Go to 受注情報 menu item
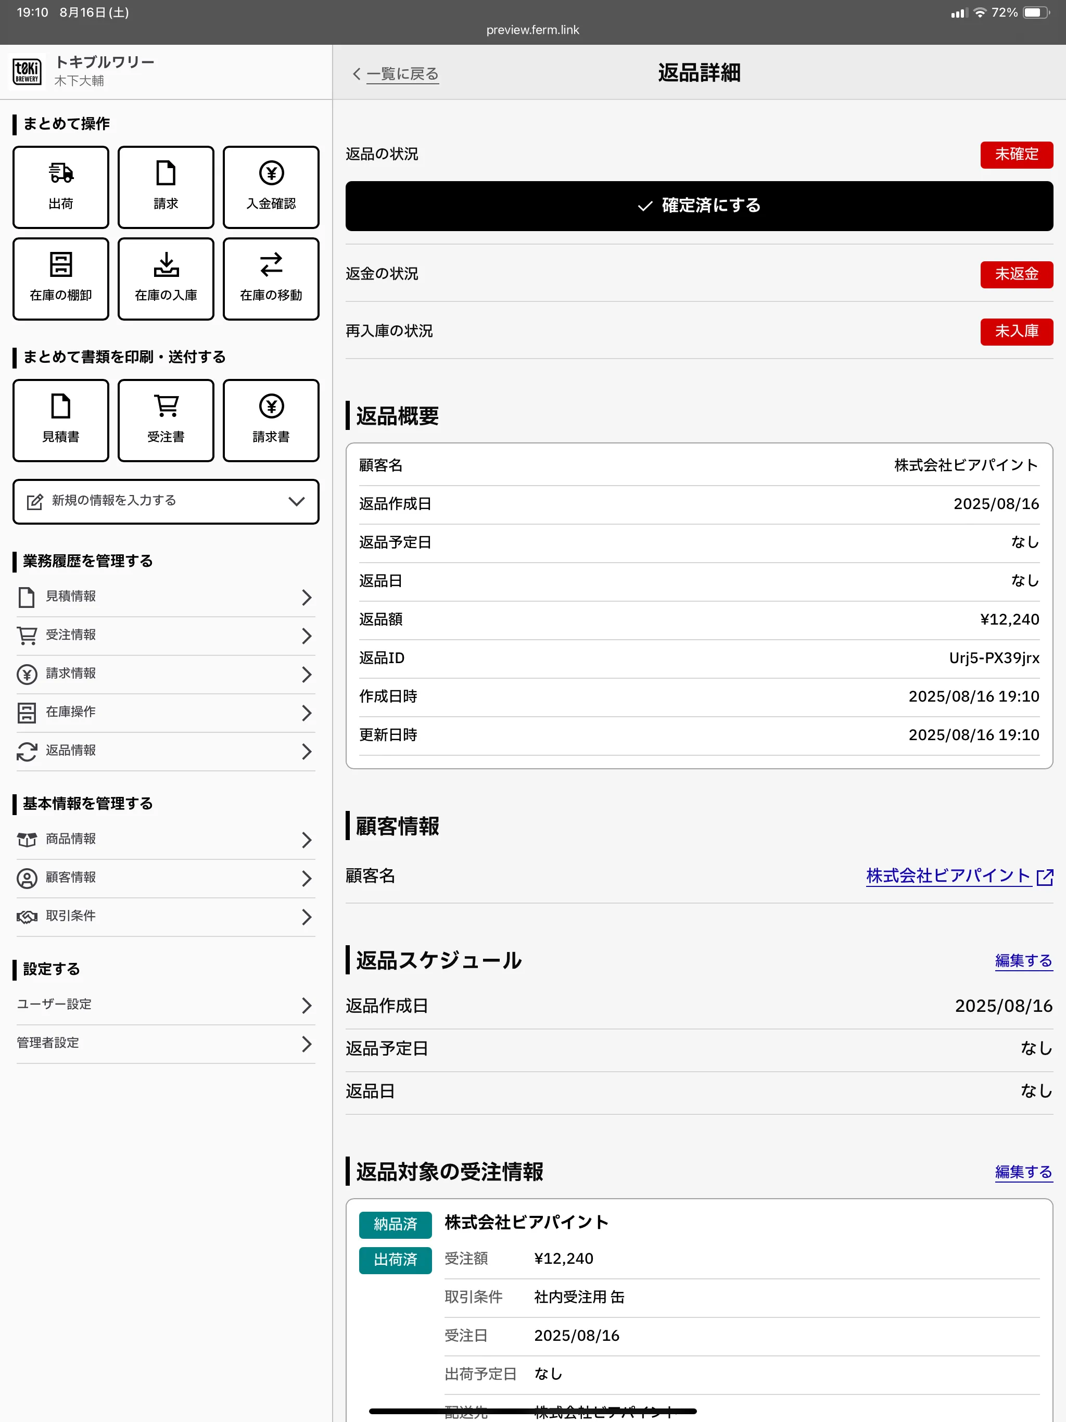1066x1422 pixels. tap(165, 635)
